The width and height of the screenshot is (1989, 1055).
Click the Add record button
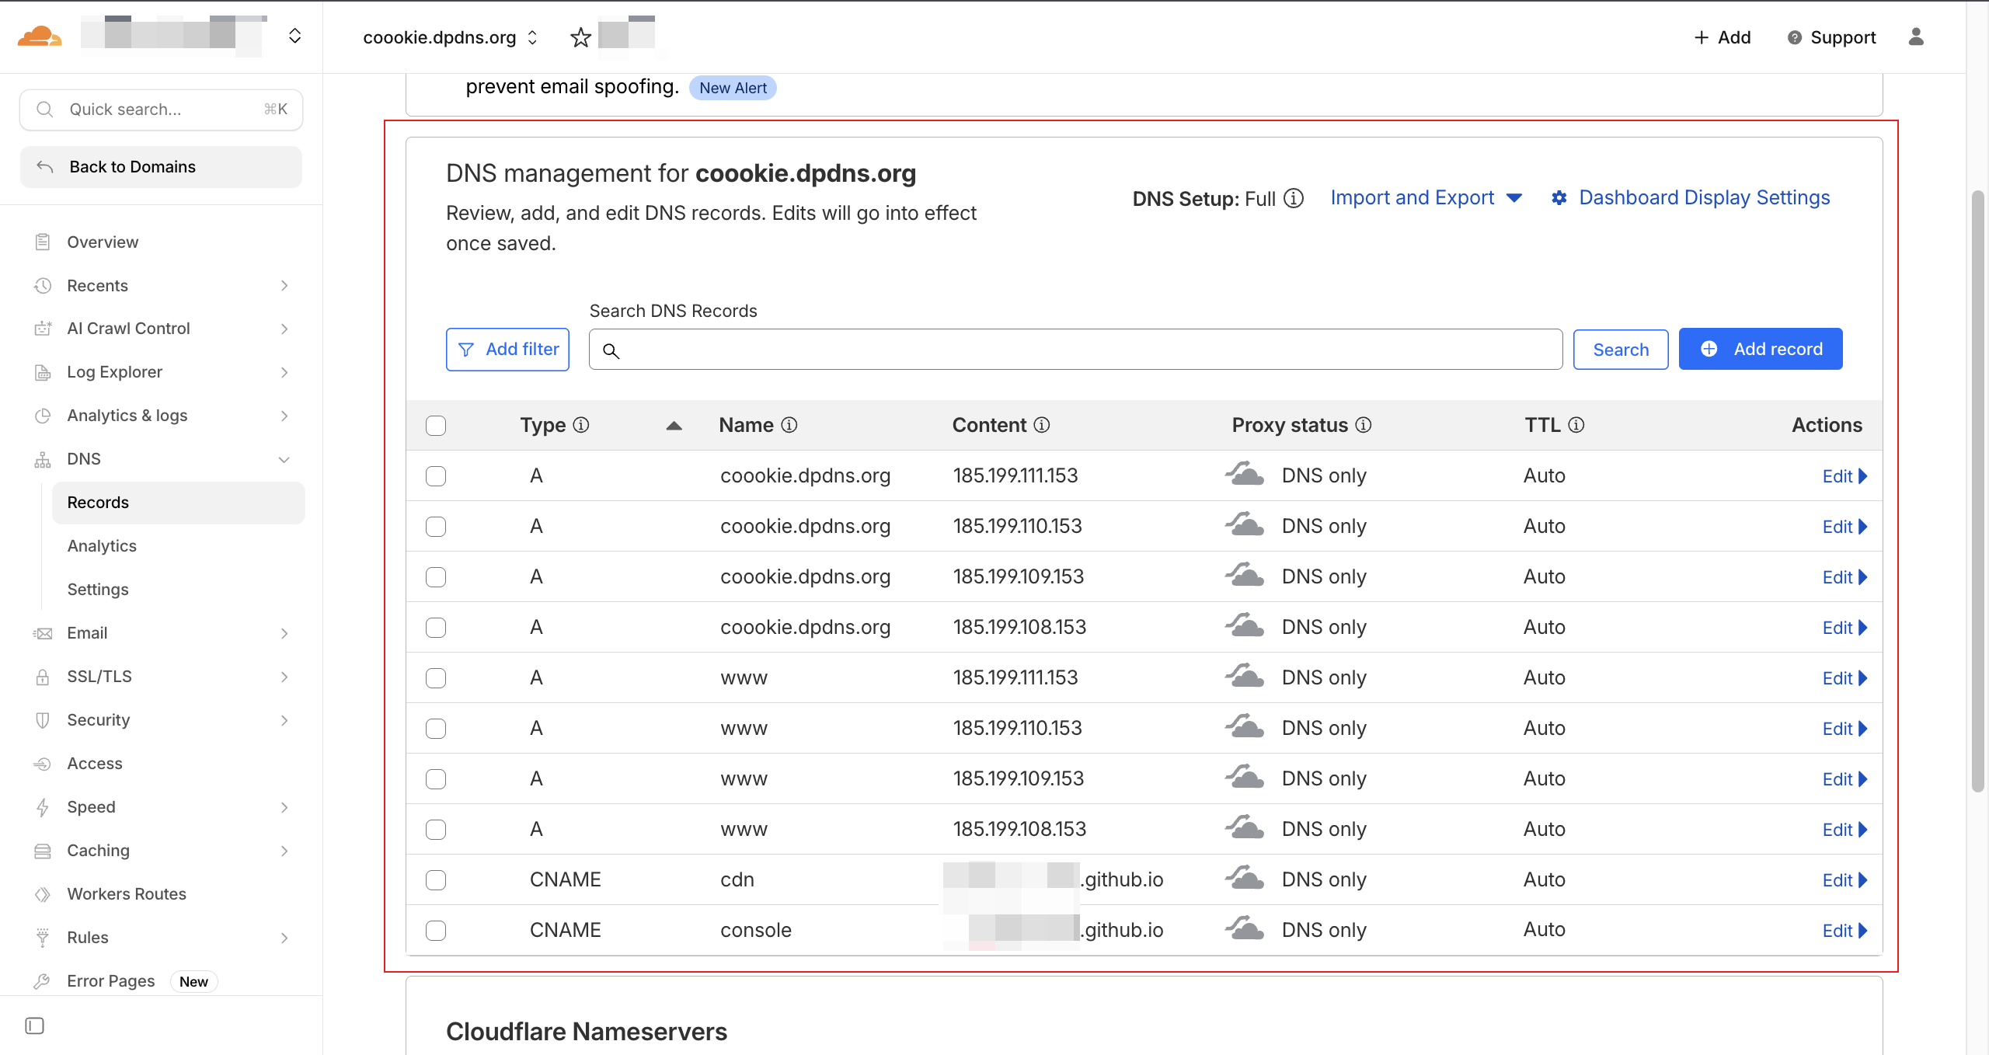point(1760,350)
